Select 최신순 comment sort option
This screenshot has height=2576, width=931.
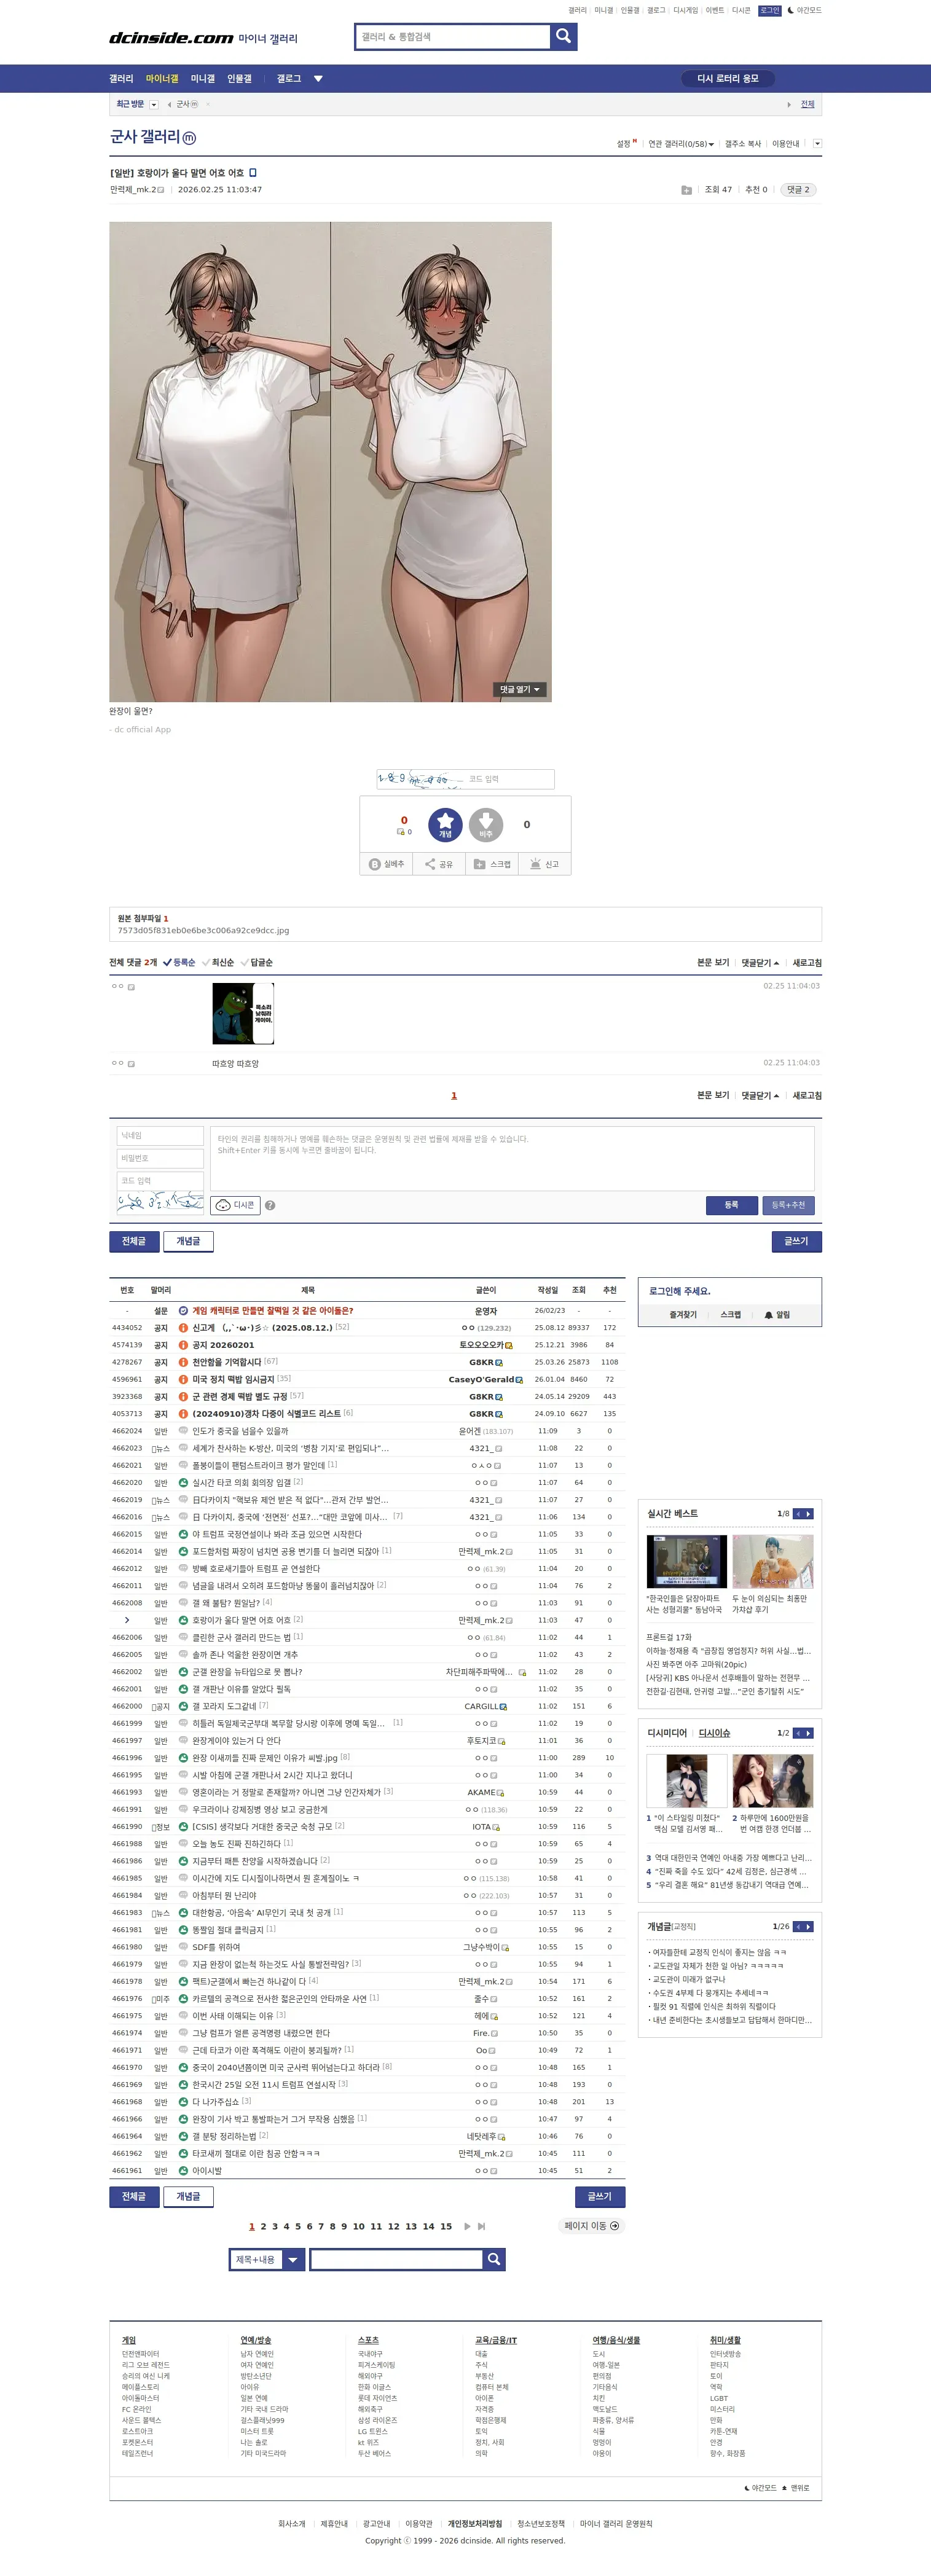[218, 962]
